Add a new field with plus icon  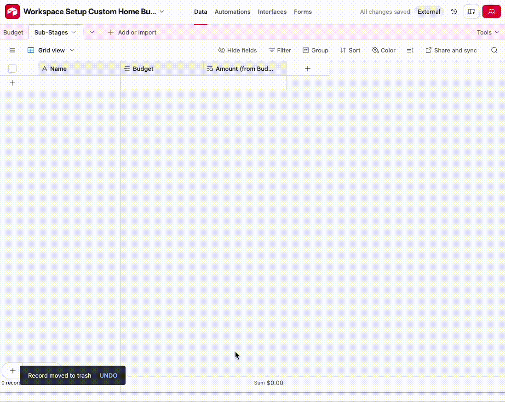point(308,69)
